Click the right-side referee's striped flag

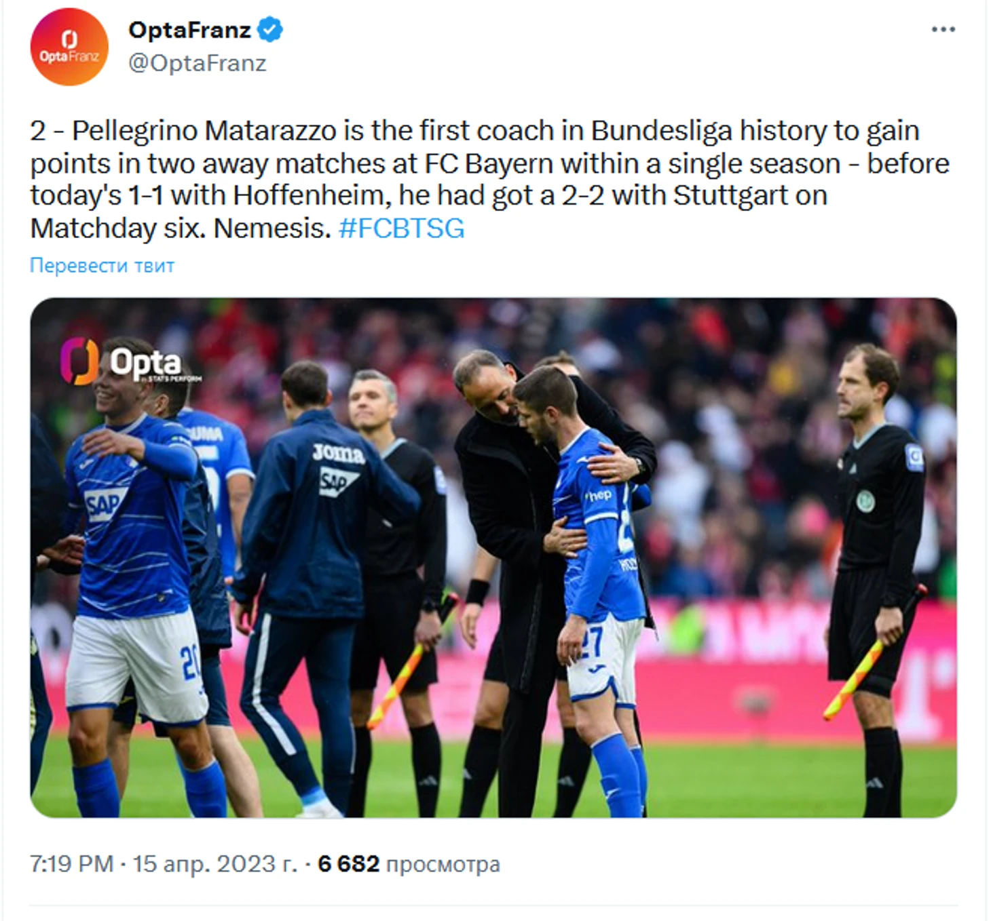[x=874, y=652]
